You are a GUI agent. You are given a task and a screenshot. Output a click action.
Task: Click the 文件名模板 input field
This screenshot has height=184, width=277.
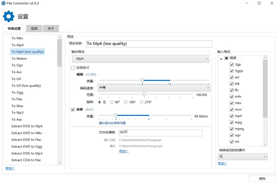161,133
